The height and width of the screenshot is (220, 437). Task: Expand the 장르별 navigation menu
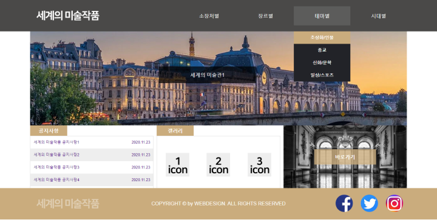click(x=266, y=16)
